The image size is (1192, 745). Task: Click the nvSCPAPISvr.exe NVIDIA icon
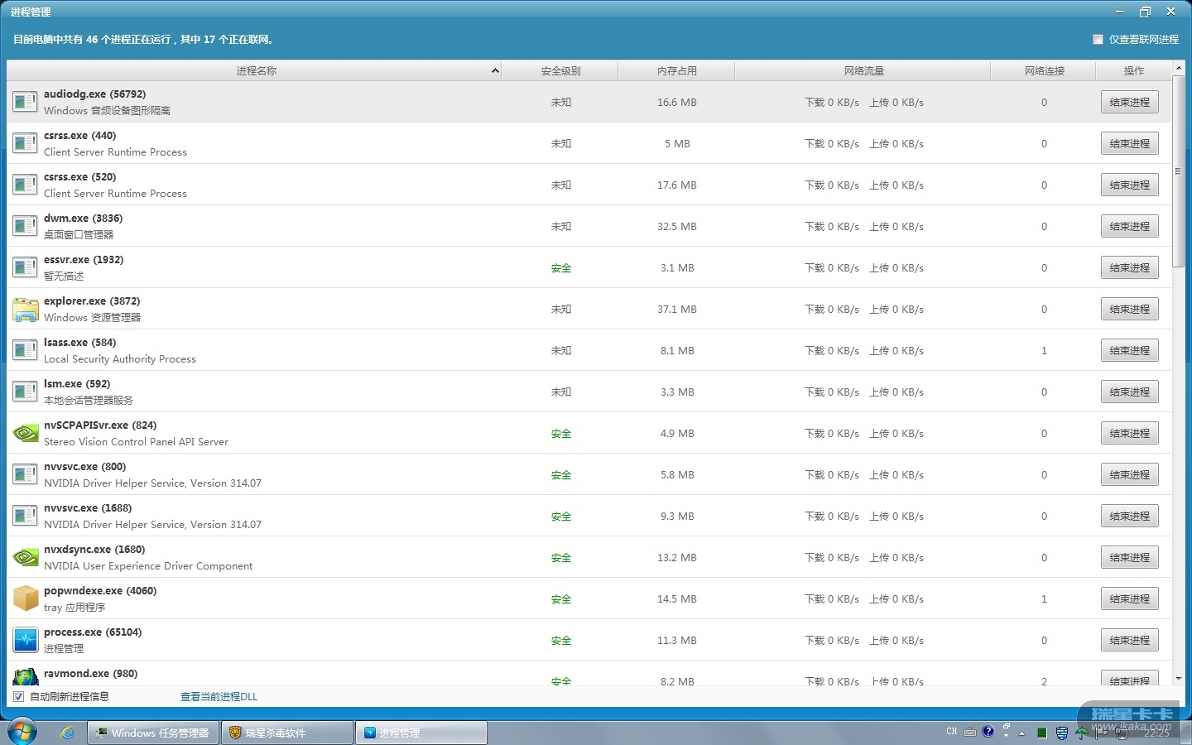coord(26,433)
